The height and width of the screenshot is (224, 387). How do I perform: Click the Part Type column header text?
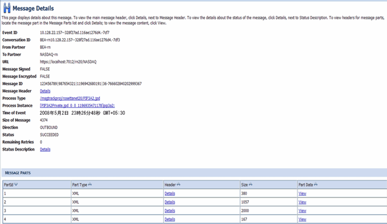pos(80,185)
